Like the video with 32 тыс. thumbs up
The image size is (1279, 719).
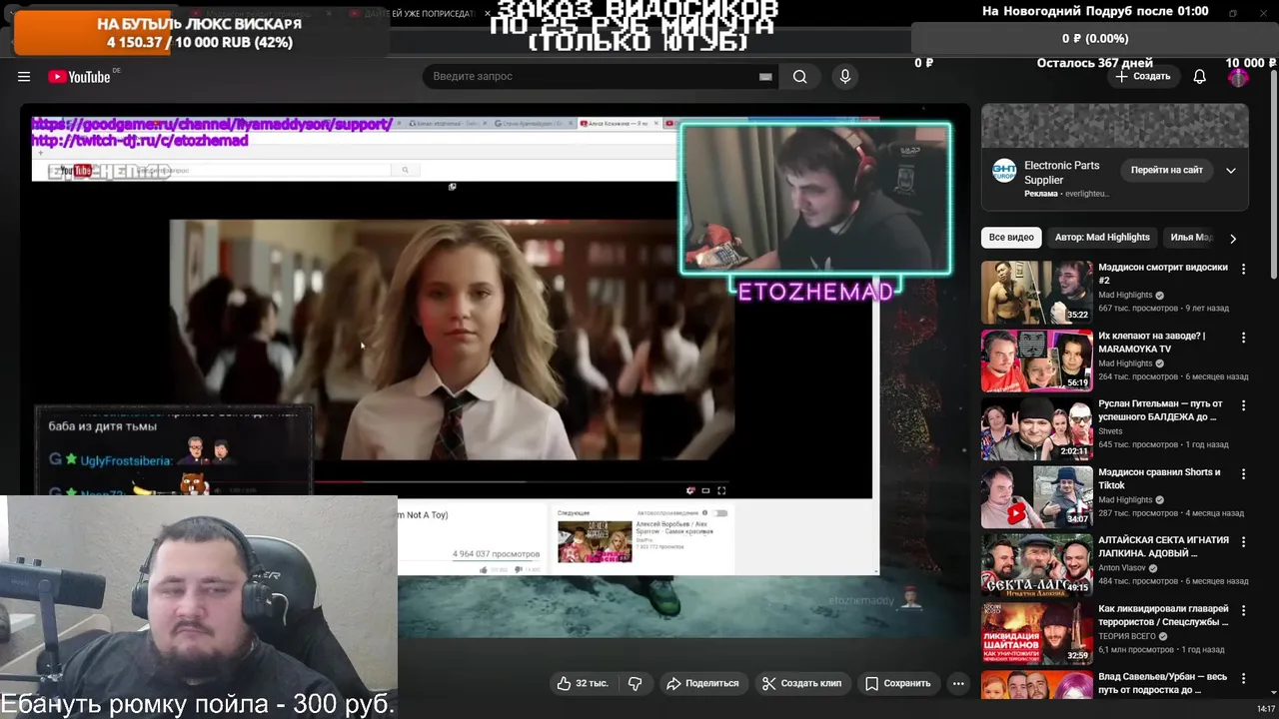583,683
